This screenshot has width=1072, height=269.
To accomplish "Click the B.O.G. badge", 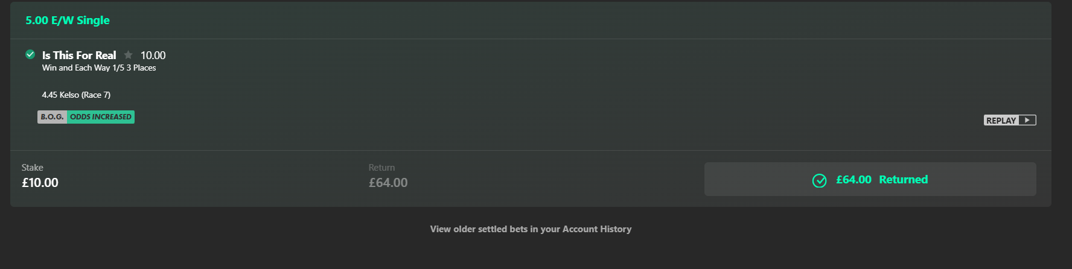I will [53, 117].
